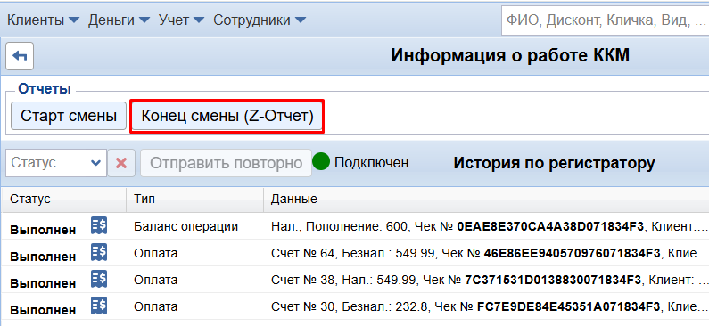Click the Отчеты group label
Viewport: 709px width, 326px height.
coord(45,88)
